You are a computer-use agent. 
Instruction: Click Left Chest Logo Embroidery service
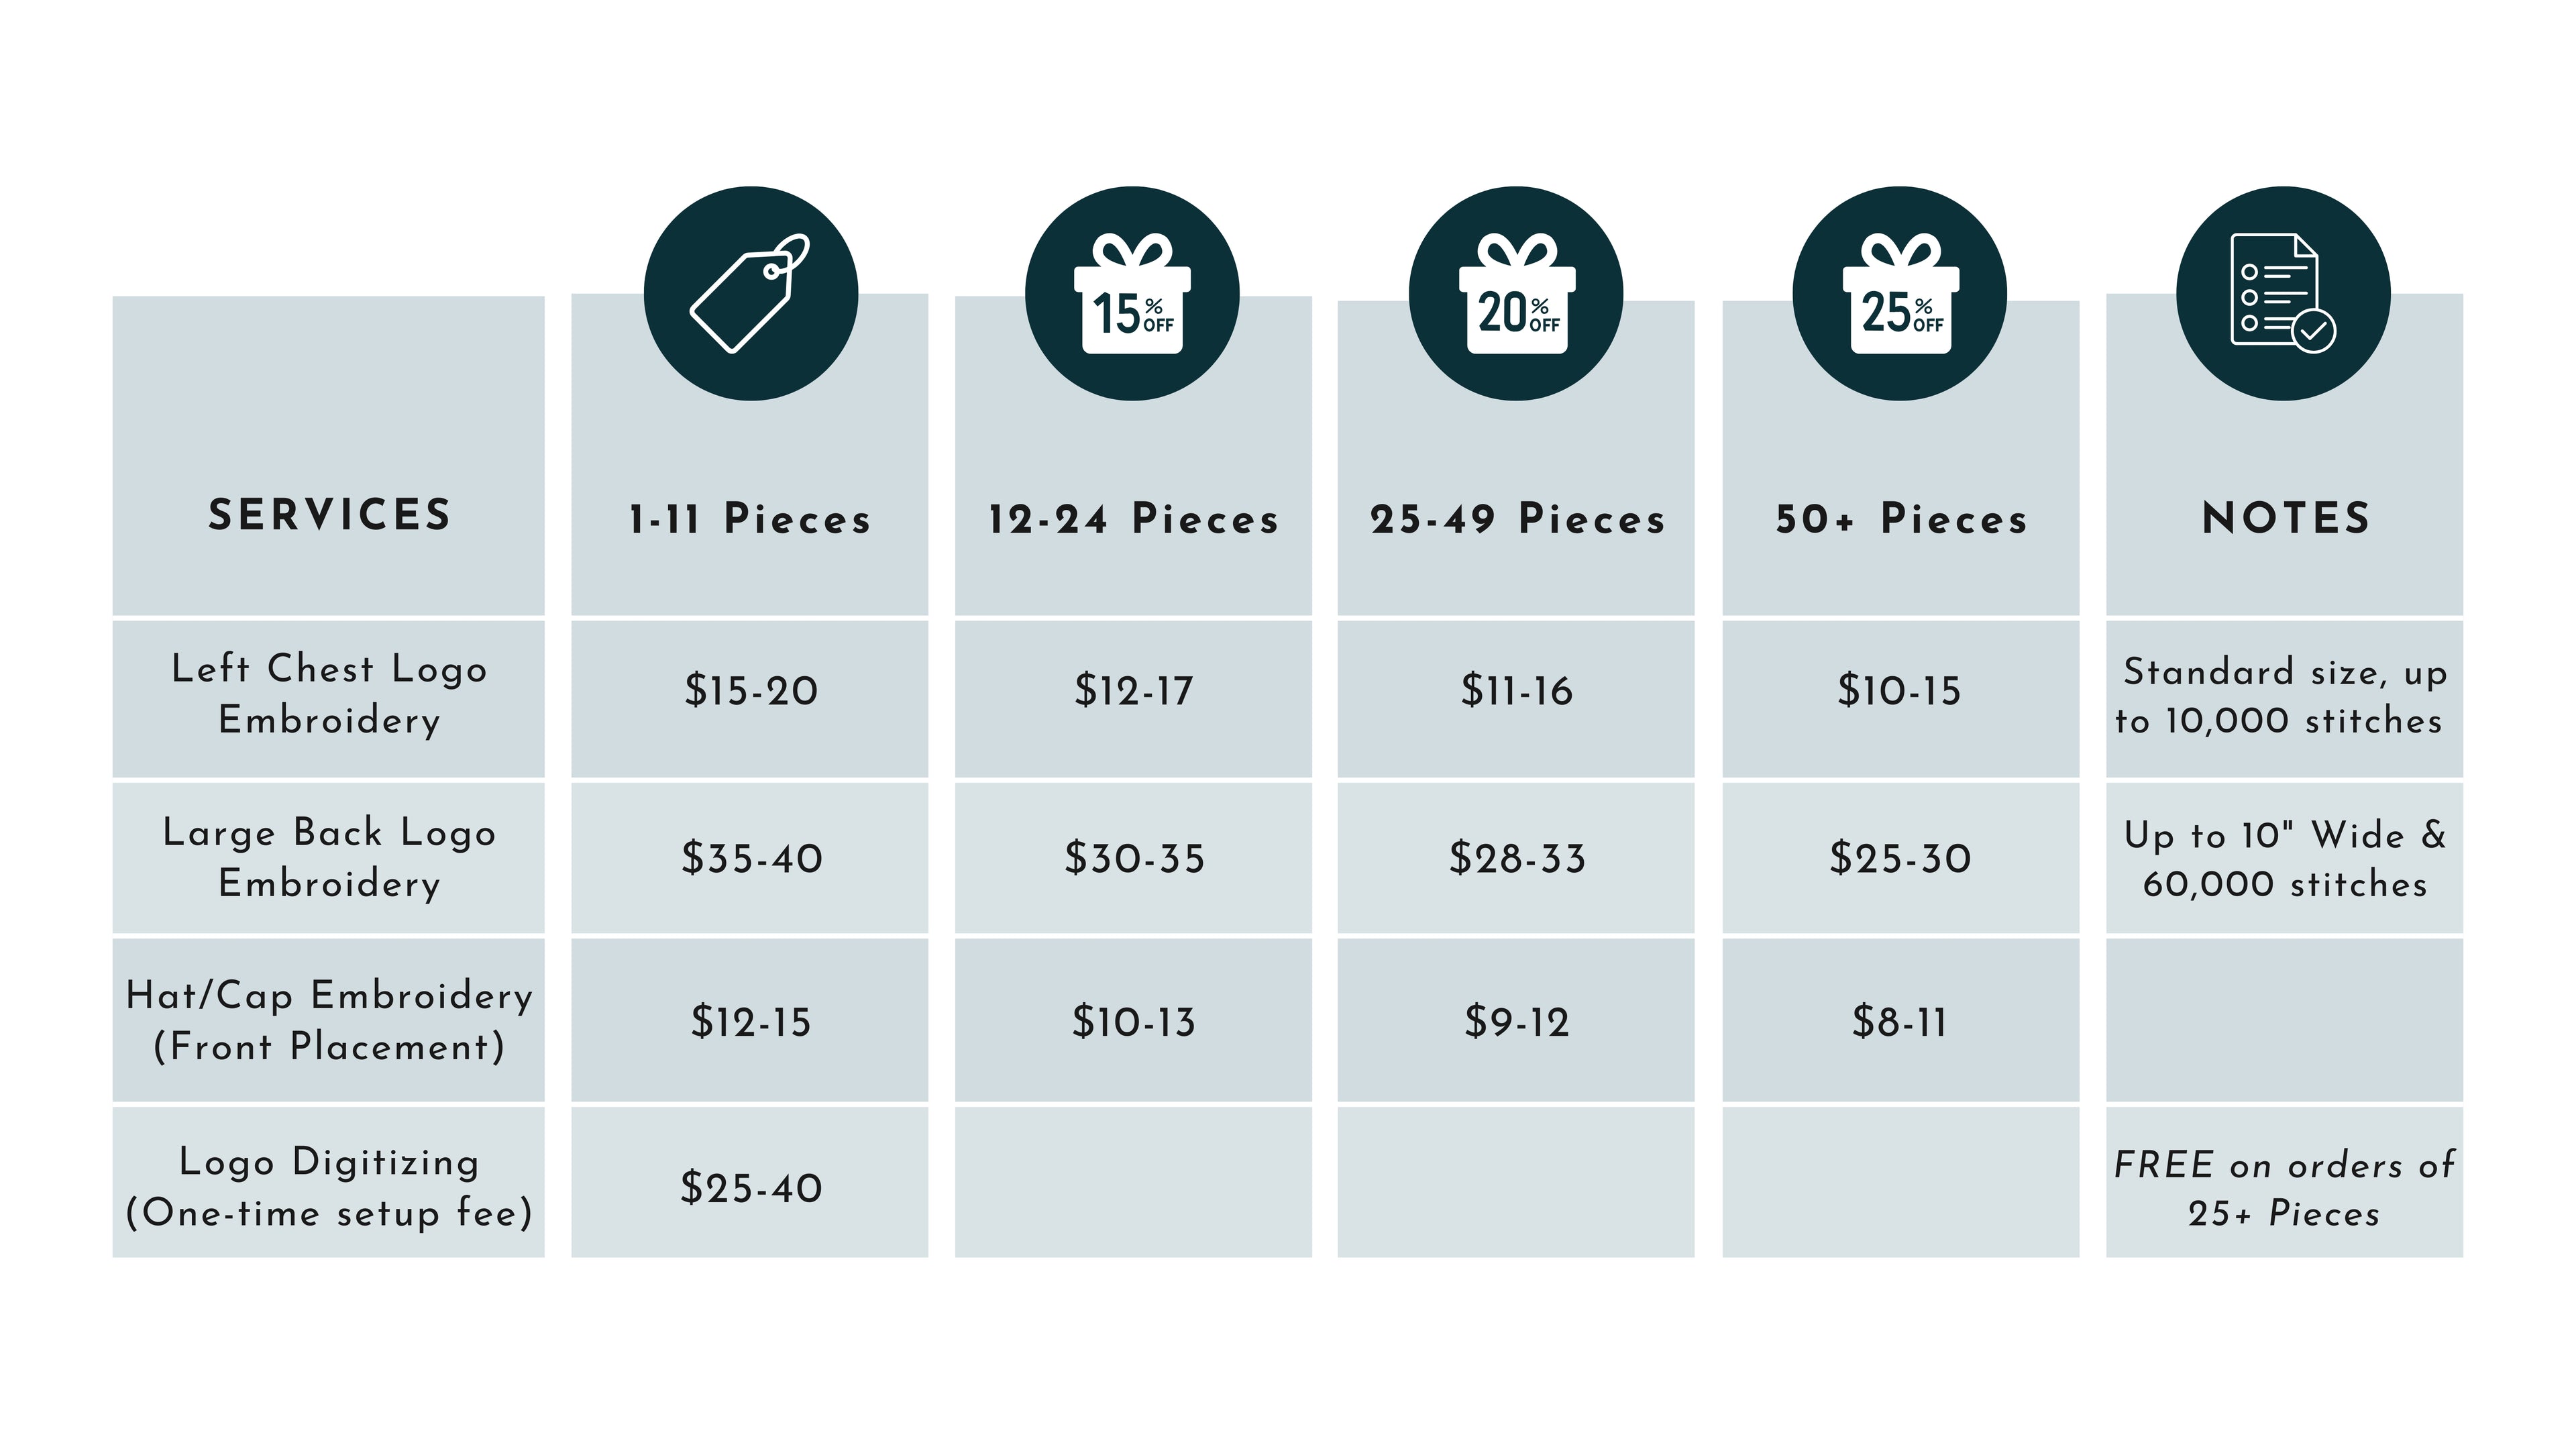coord(329,694)
